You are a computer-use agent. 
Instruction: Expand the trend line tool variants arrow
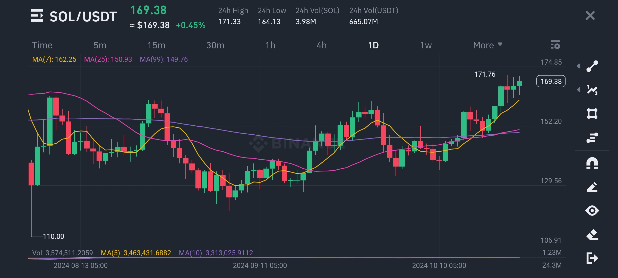(x=579, y=66)
